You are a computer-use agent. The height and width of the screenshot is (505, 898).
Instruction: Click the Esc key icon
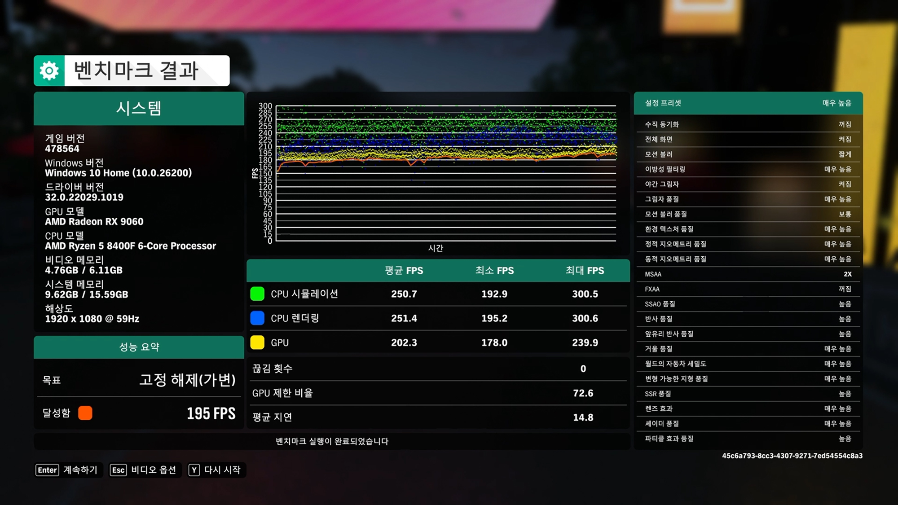pos(118,470)
